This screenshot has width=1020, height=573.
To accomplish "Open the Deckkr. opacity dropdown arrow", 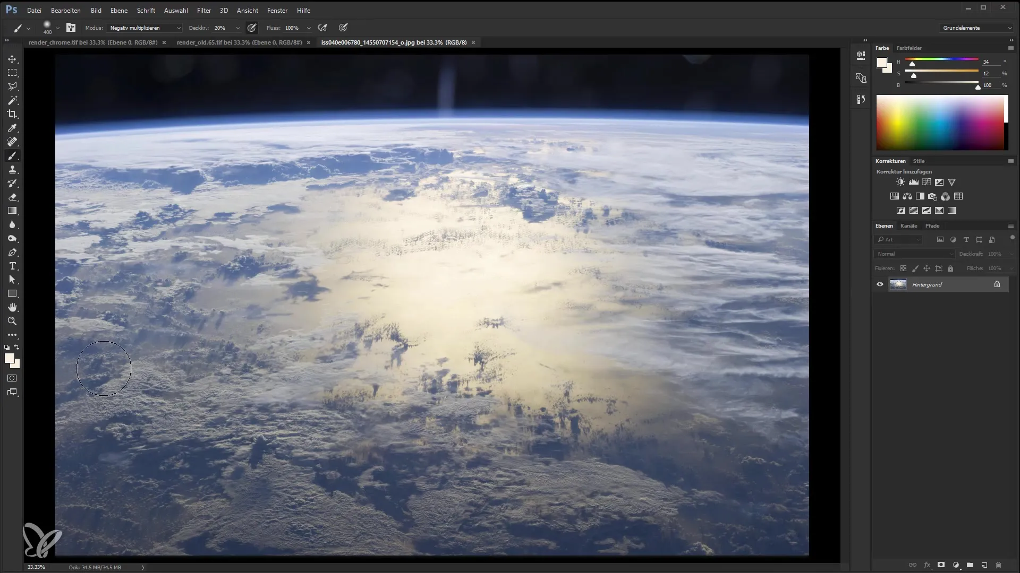I will 238,28.
